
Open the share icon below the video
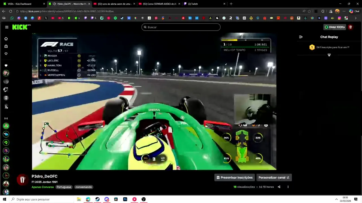coord(279,187)
